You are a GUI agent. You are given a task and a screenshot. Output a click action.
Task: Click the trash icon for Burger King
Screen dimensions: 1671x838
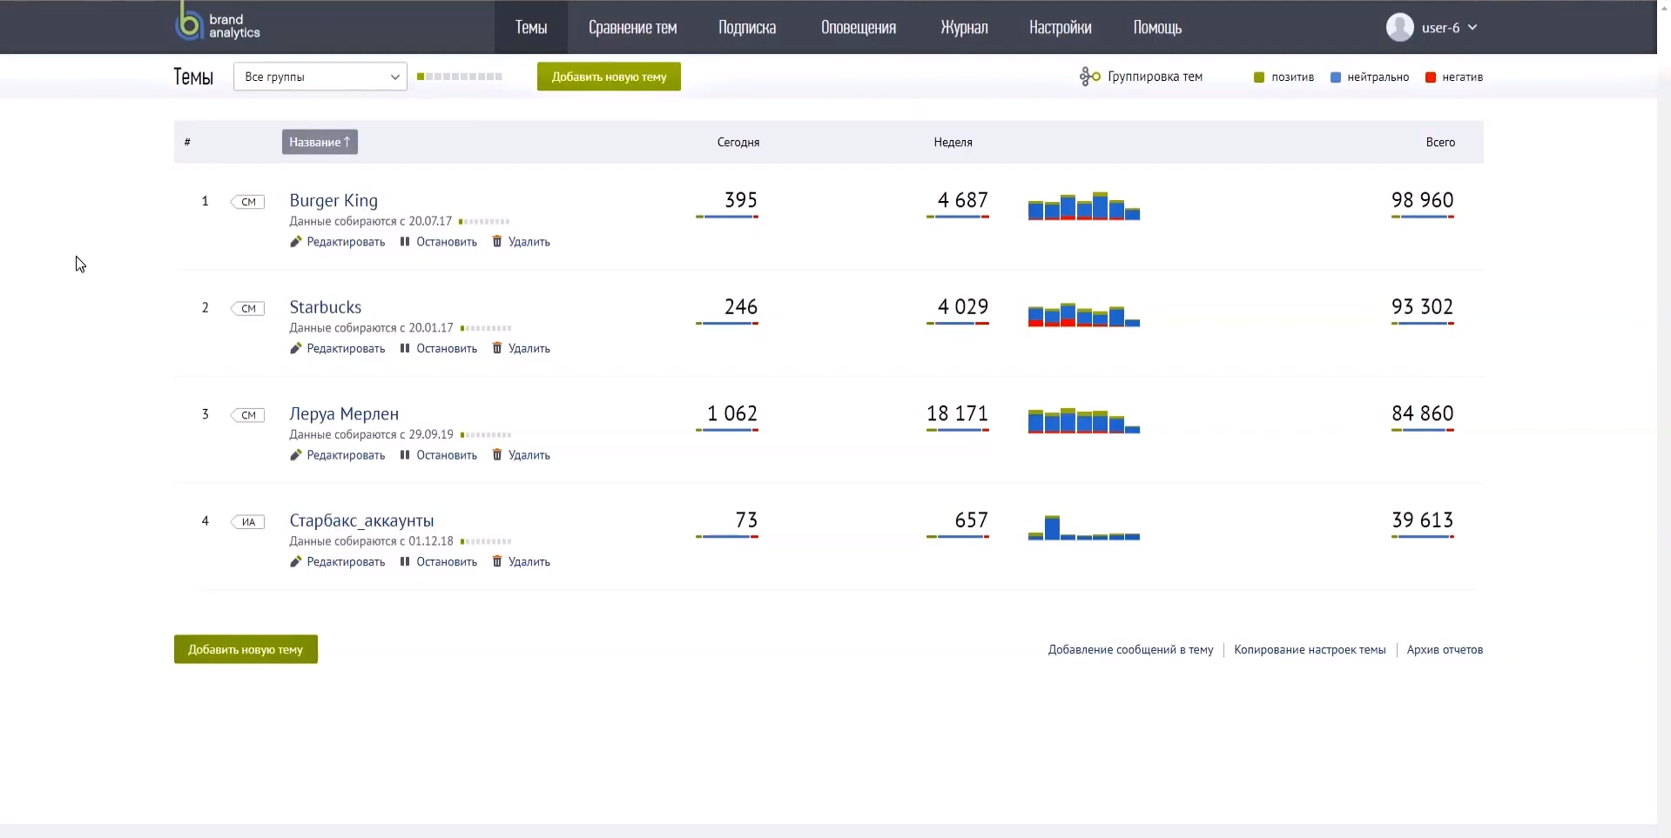point(497,241)
